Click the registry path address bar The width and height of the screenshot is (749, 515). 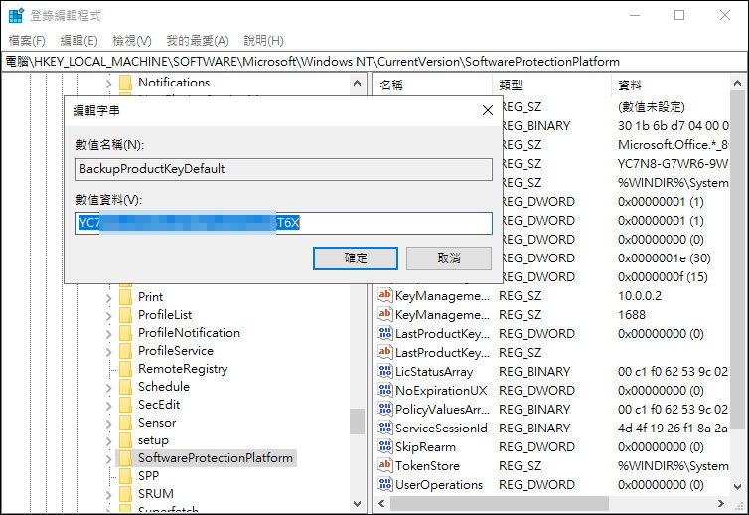point(374,62)
